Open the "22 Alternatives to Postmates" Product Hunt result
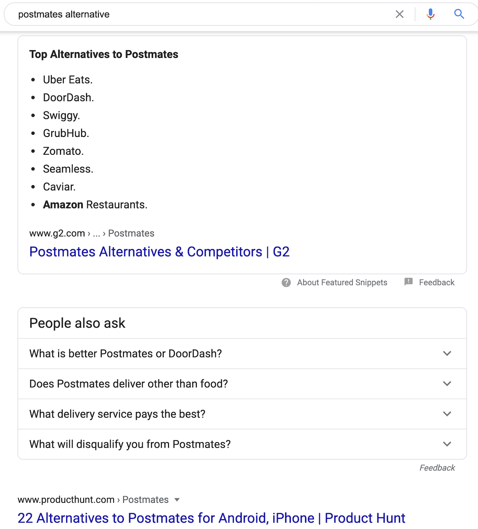 pyautogui.click(x=211, y=518)
